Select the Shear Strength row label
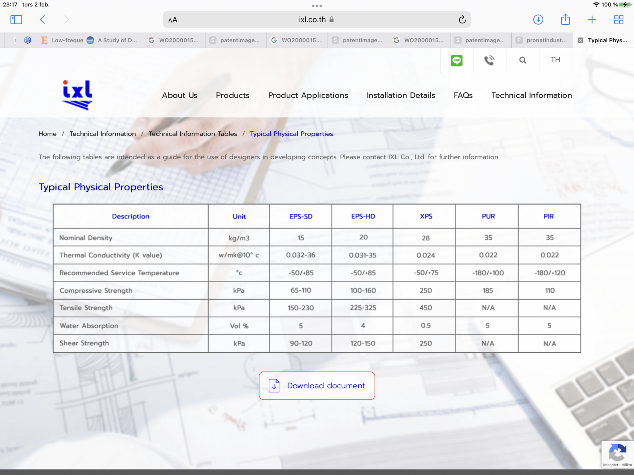Viewport: 634px width, 475px height. pos(84,343)
